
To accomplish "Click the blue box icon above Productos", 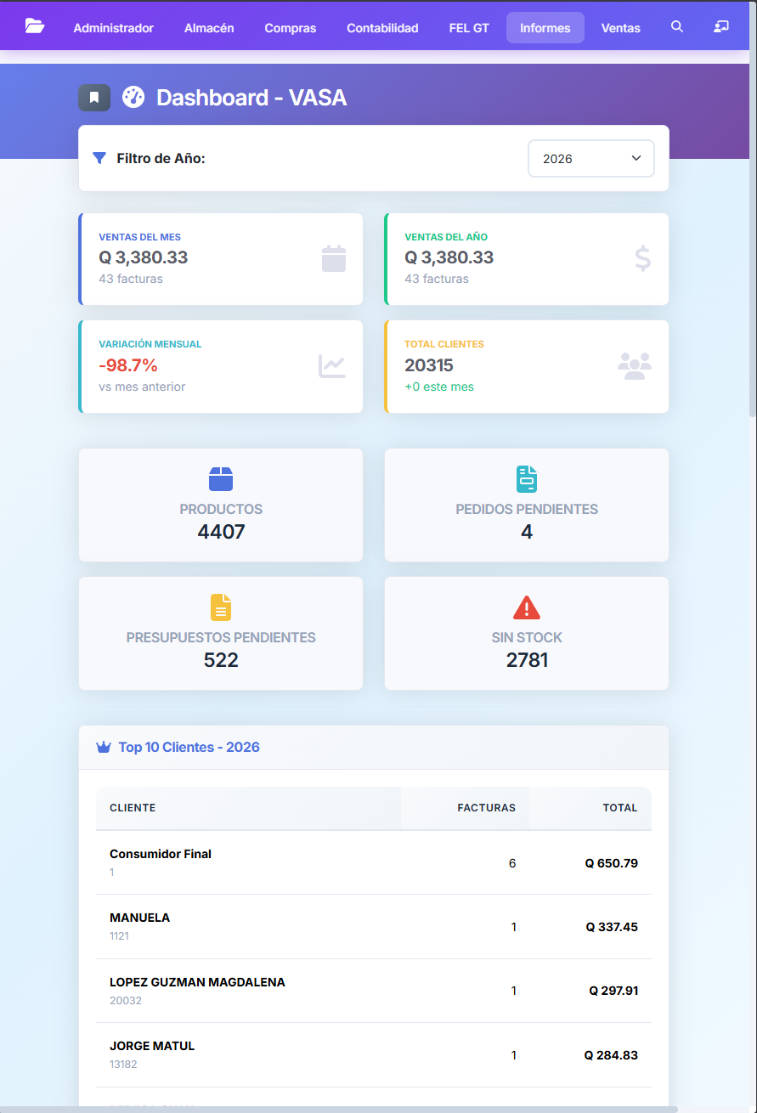I will (221, 479).
